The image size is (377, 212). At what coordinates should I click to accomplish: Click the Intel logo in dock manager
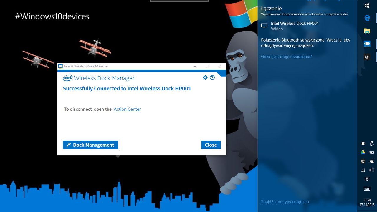point(68,78)
